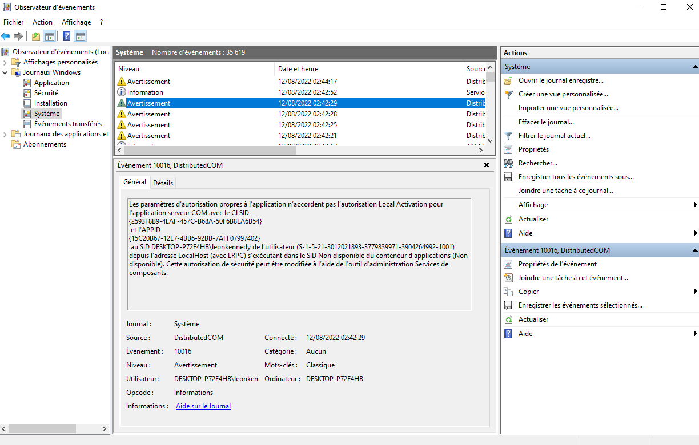The height and width of the screenshot is (445, 699).
Task: Click the Joindre une tâche à cet événement icon
Action: point(508,278)
